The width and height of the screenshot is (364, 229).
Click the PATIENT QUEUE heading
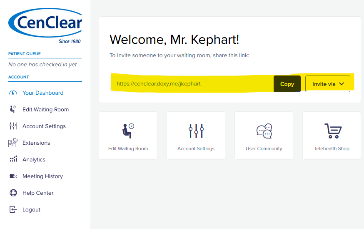pos(25,54)
